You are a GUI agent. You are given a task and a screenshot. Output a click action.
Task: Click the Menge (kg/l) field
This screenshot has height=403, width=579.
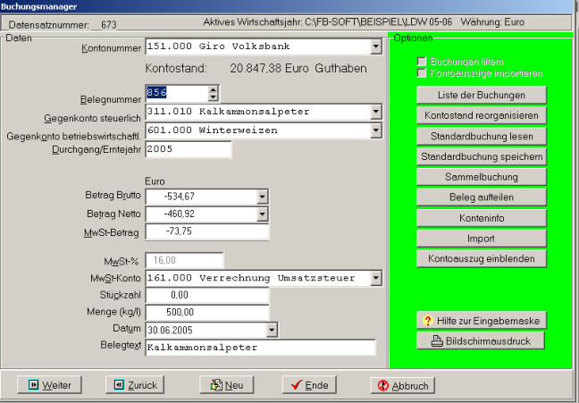[207, 313]
